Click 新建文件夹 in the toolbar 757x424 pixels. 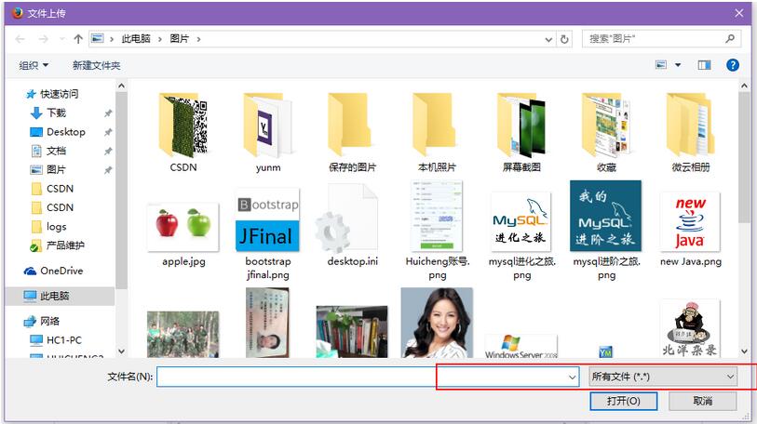coord(97,65)
